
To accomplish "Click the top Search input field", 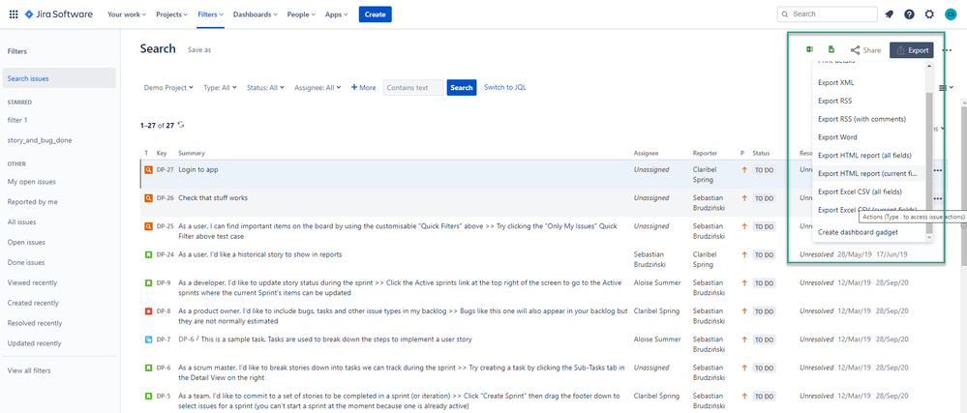I will 828,15.
